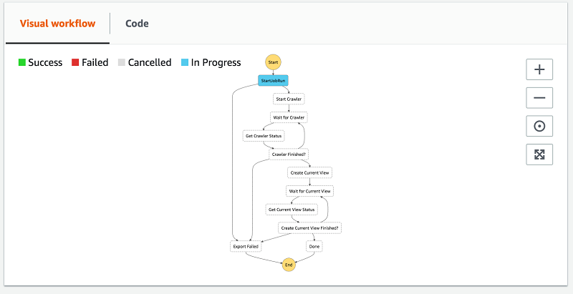Select Get Crawler Status state
This screenshot has width=573, height=294.
pos(264,136)
